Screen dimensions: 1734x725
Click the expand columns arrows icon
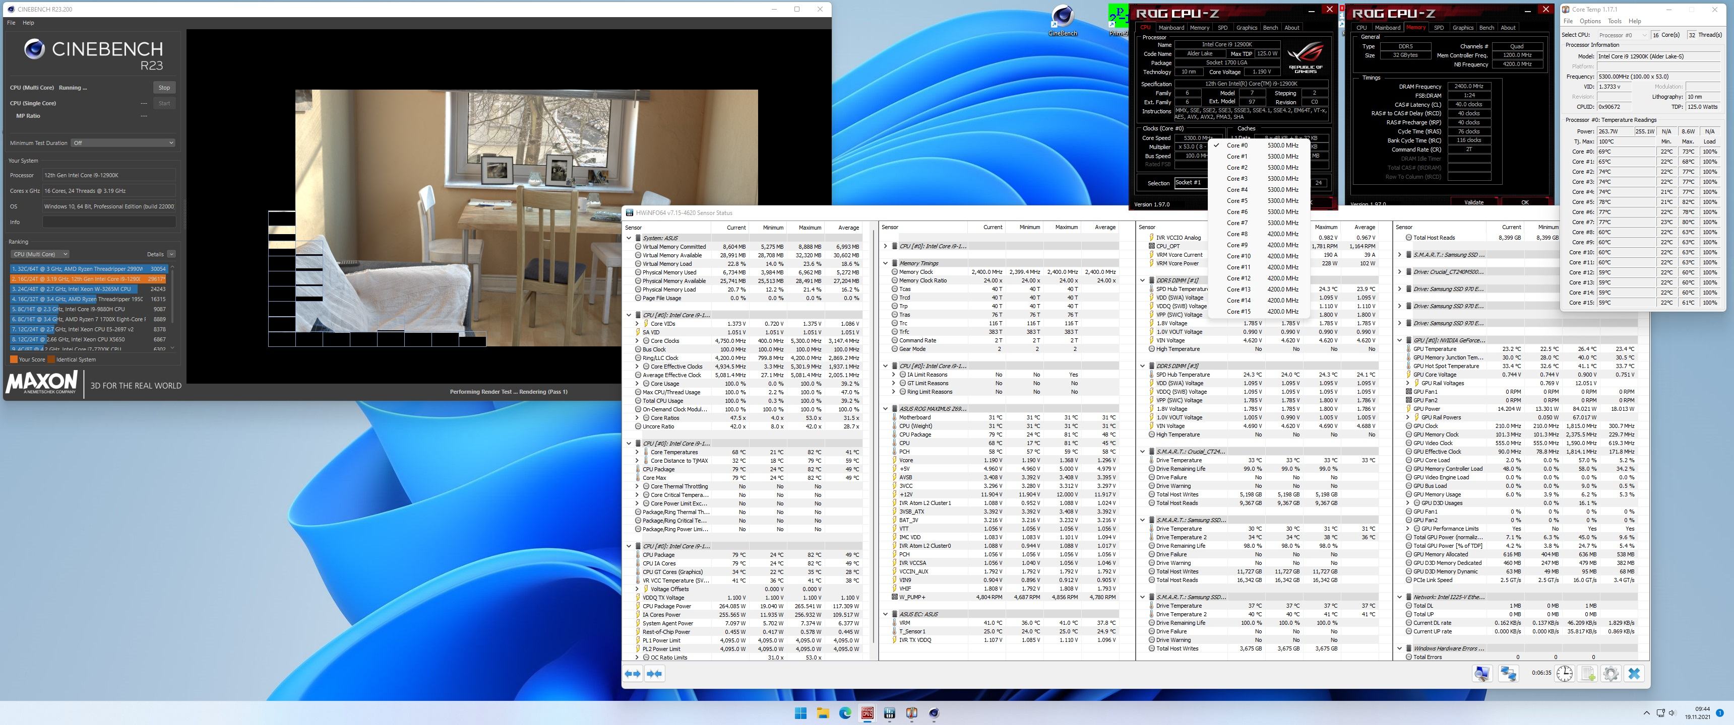click(x=632, y=673)
